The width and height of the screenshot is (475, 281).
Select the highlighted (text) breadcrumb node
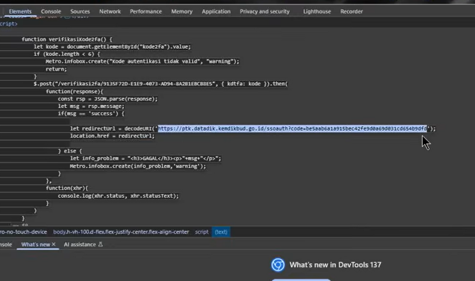click(x=221, y=232)
